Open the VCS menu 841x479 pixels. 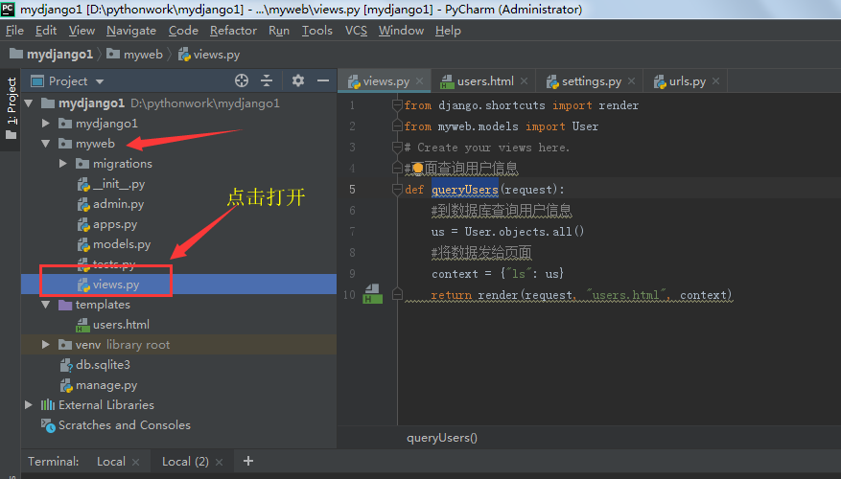[356, 31]
